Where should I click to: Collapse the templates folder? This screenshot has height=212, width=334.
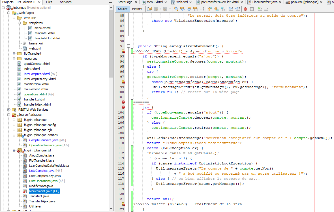[19, 23]
